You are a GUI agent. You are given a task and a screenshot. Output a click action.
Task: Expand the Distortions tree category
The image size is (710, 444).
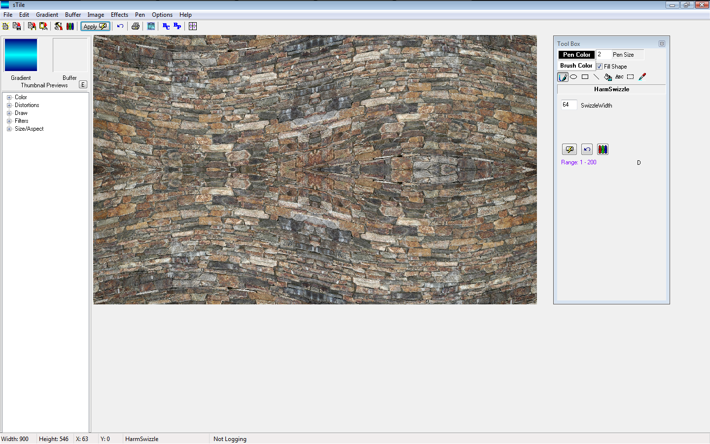coord(8,105)
